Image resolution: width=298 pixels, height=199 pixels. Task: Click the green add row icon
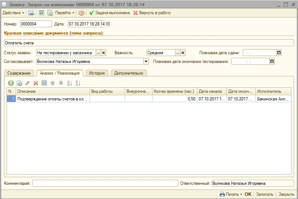tap(11, 83)
